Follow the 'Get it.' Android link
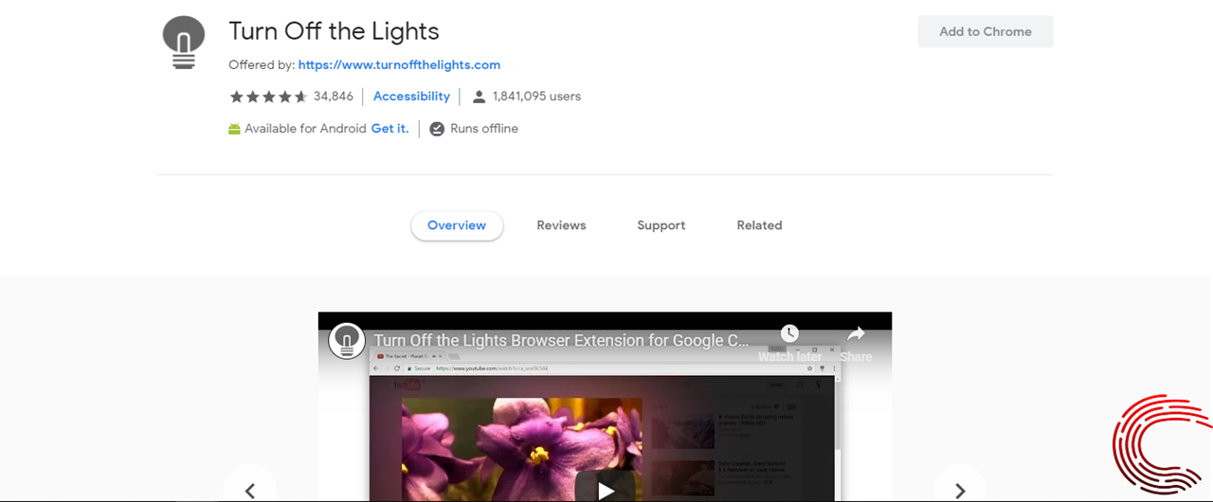Image resolution: width=1213 pixels, height=502 pixels. point(389,129)
